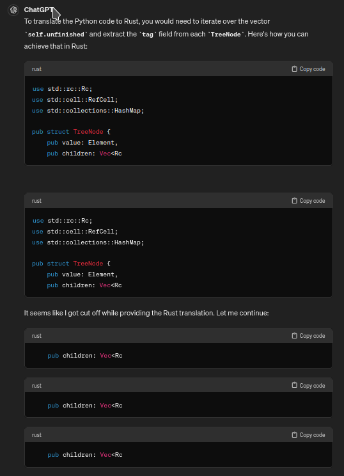Click clipboard icon on fifth code block
The height and width of the screenshot is (476, 344).
pos(294,434)
